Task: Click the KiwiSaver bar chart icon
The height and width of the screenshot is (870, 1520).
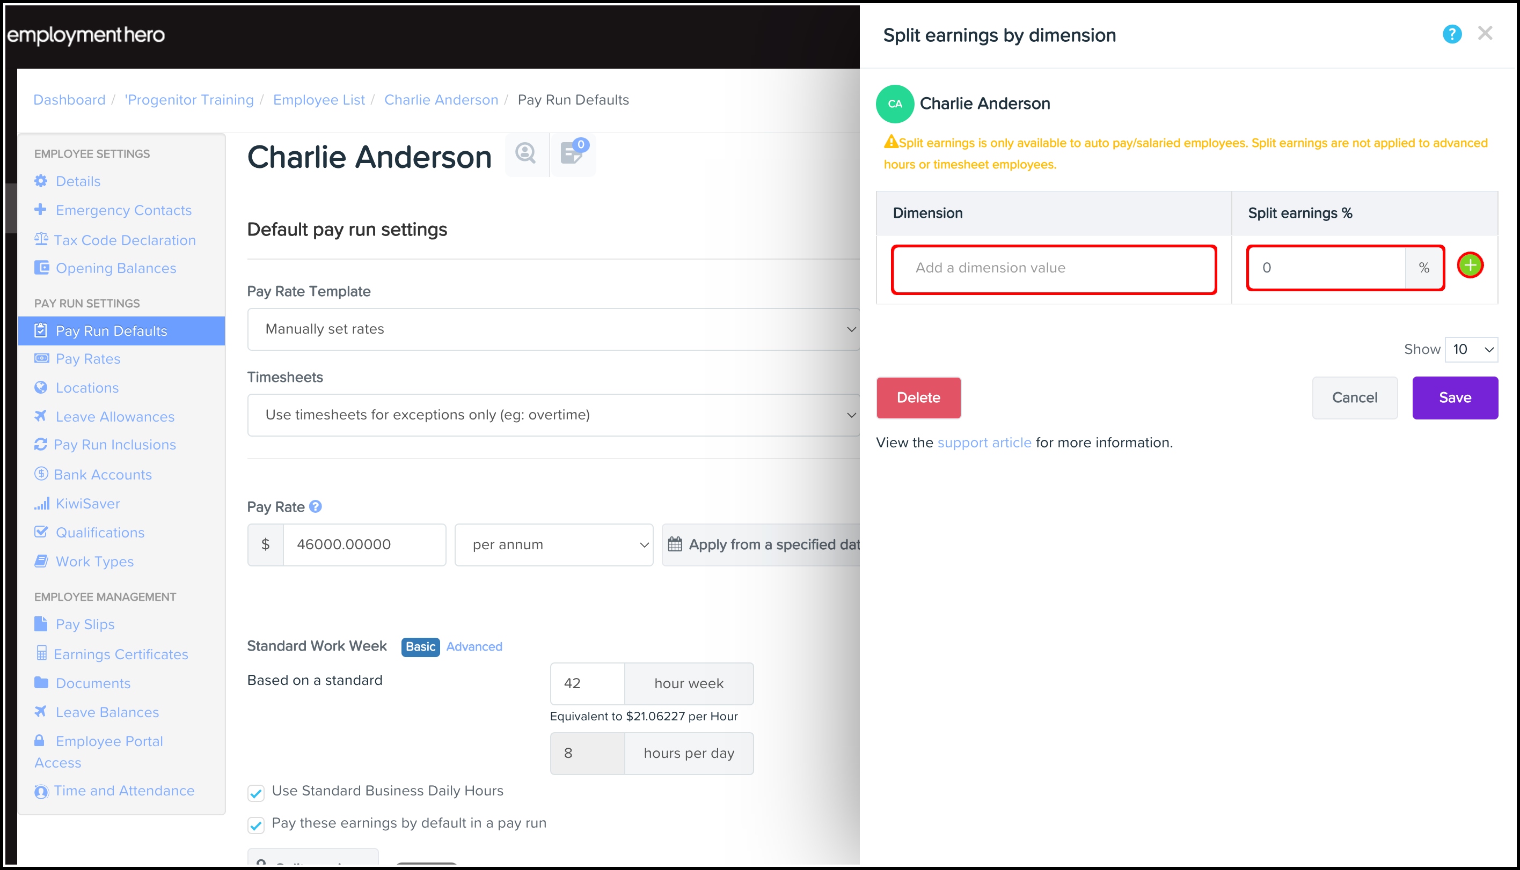Action: click(x=41, y=504)
